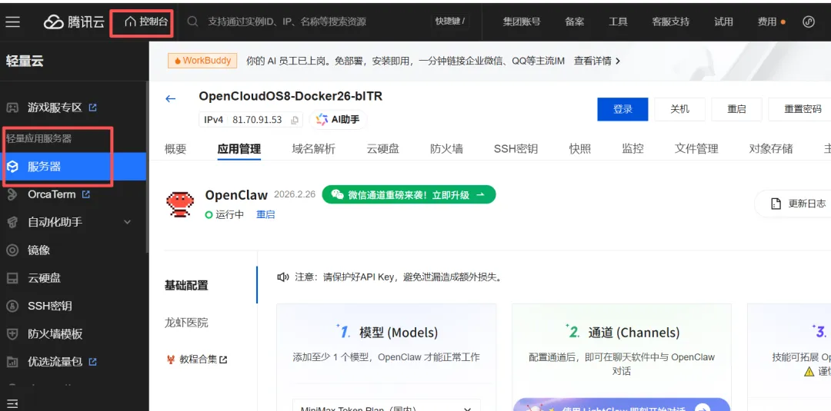Click the SSH密钥 sidebar key icon
This screenshot has height=411, width=831.
coord(12,307)
